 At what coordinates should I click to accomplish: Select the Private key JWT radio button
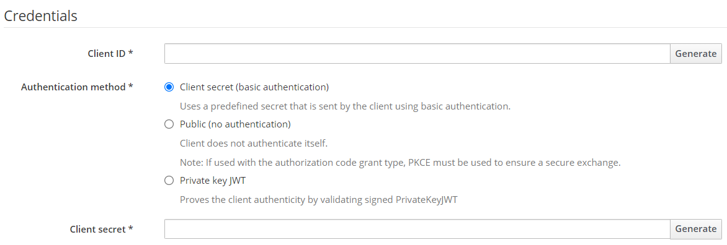point(169,181)
